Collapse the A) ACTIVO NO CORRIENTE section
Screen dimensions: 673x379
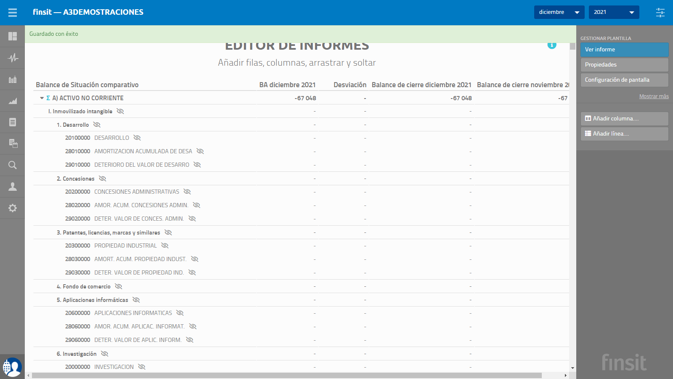[x=42, y=98]
